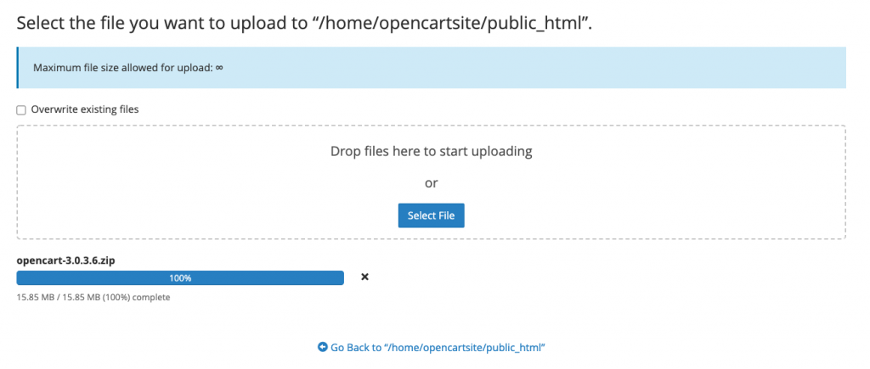The image size is (870, 369).
Task: Click the infinity symbol in the banner
Action: (219, 68)
